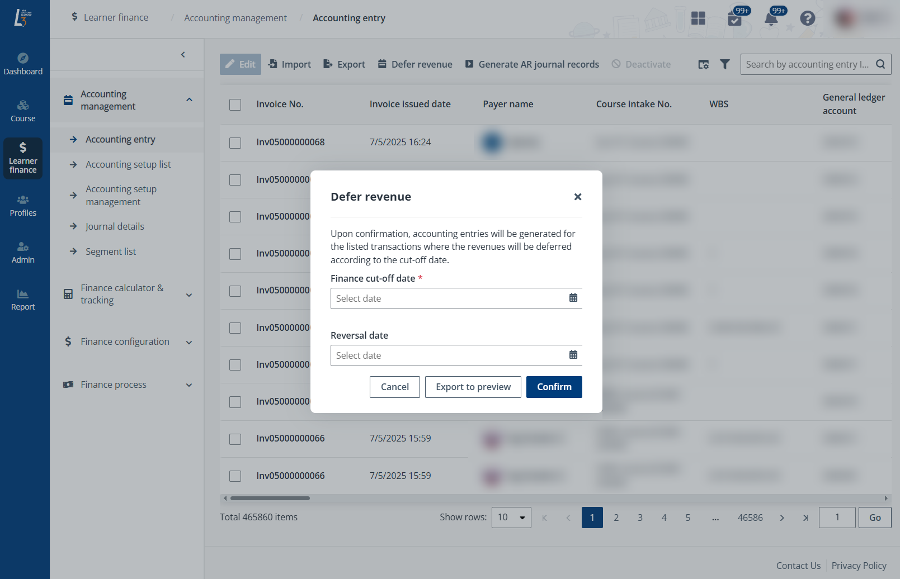Open the app grid launcher icon

tap(698, 18)
